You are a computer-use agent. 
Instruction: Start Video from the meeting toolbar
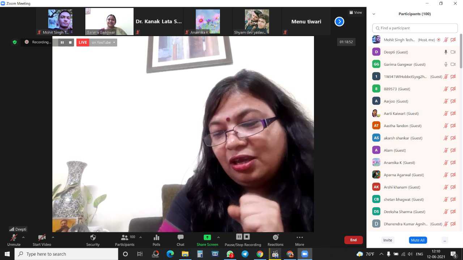(42, 240)
